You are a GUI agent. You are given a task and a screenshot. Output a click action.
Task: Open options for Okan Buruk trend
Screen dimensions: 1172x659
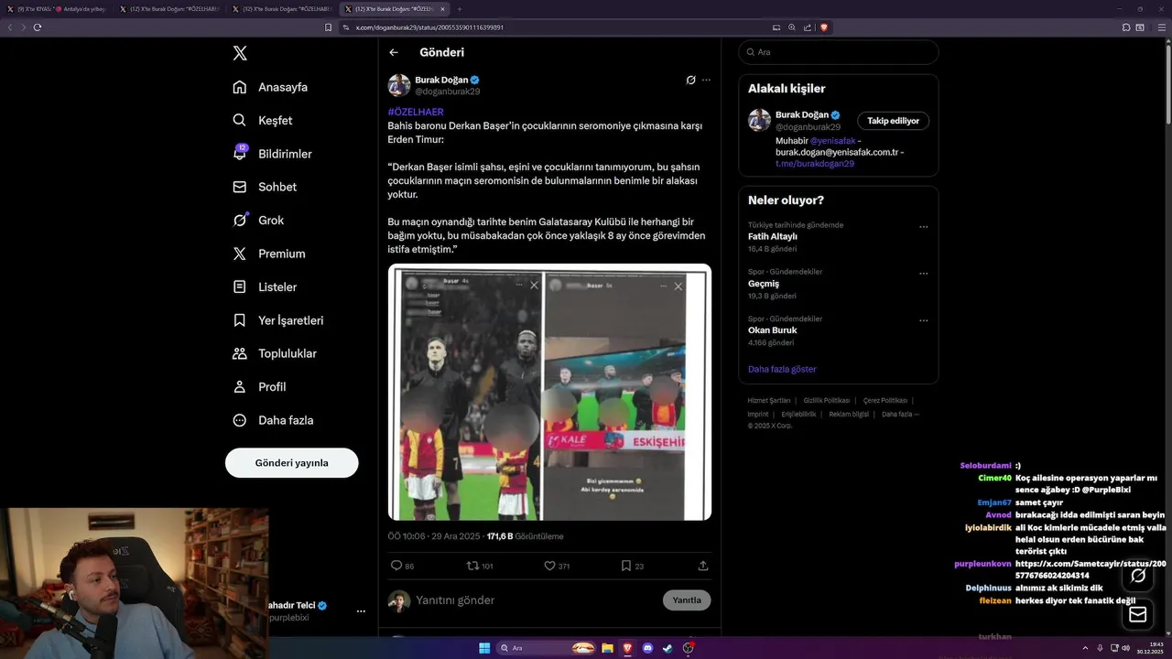[923, 320]
